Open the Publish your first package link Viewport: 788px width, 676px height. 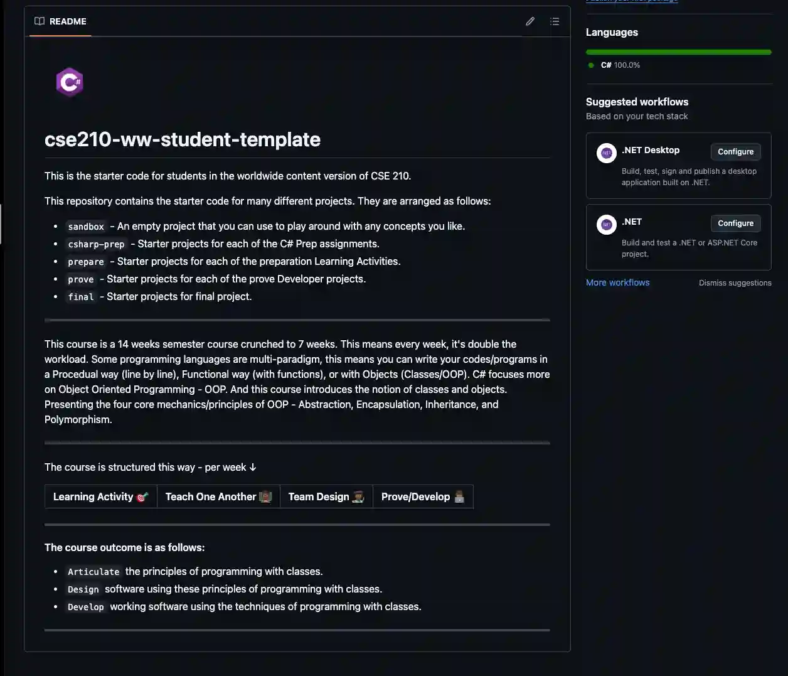tap(631, 1)
